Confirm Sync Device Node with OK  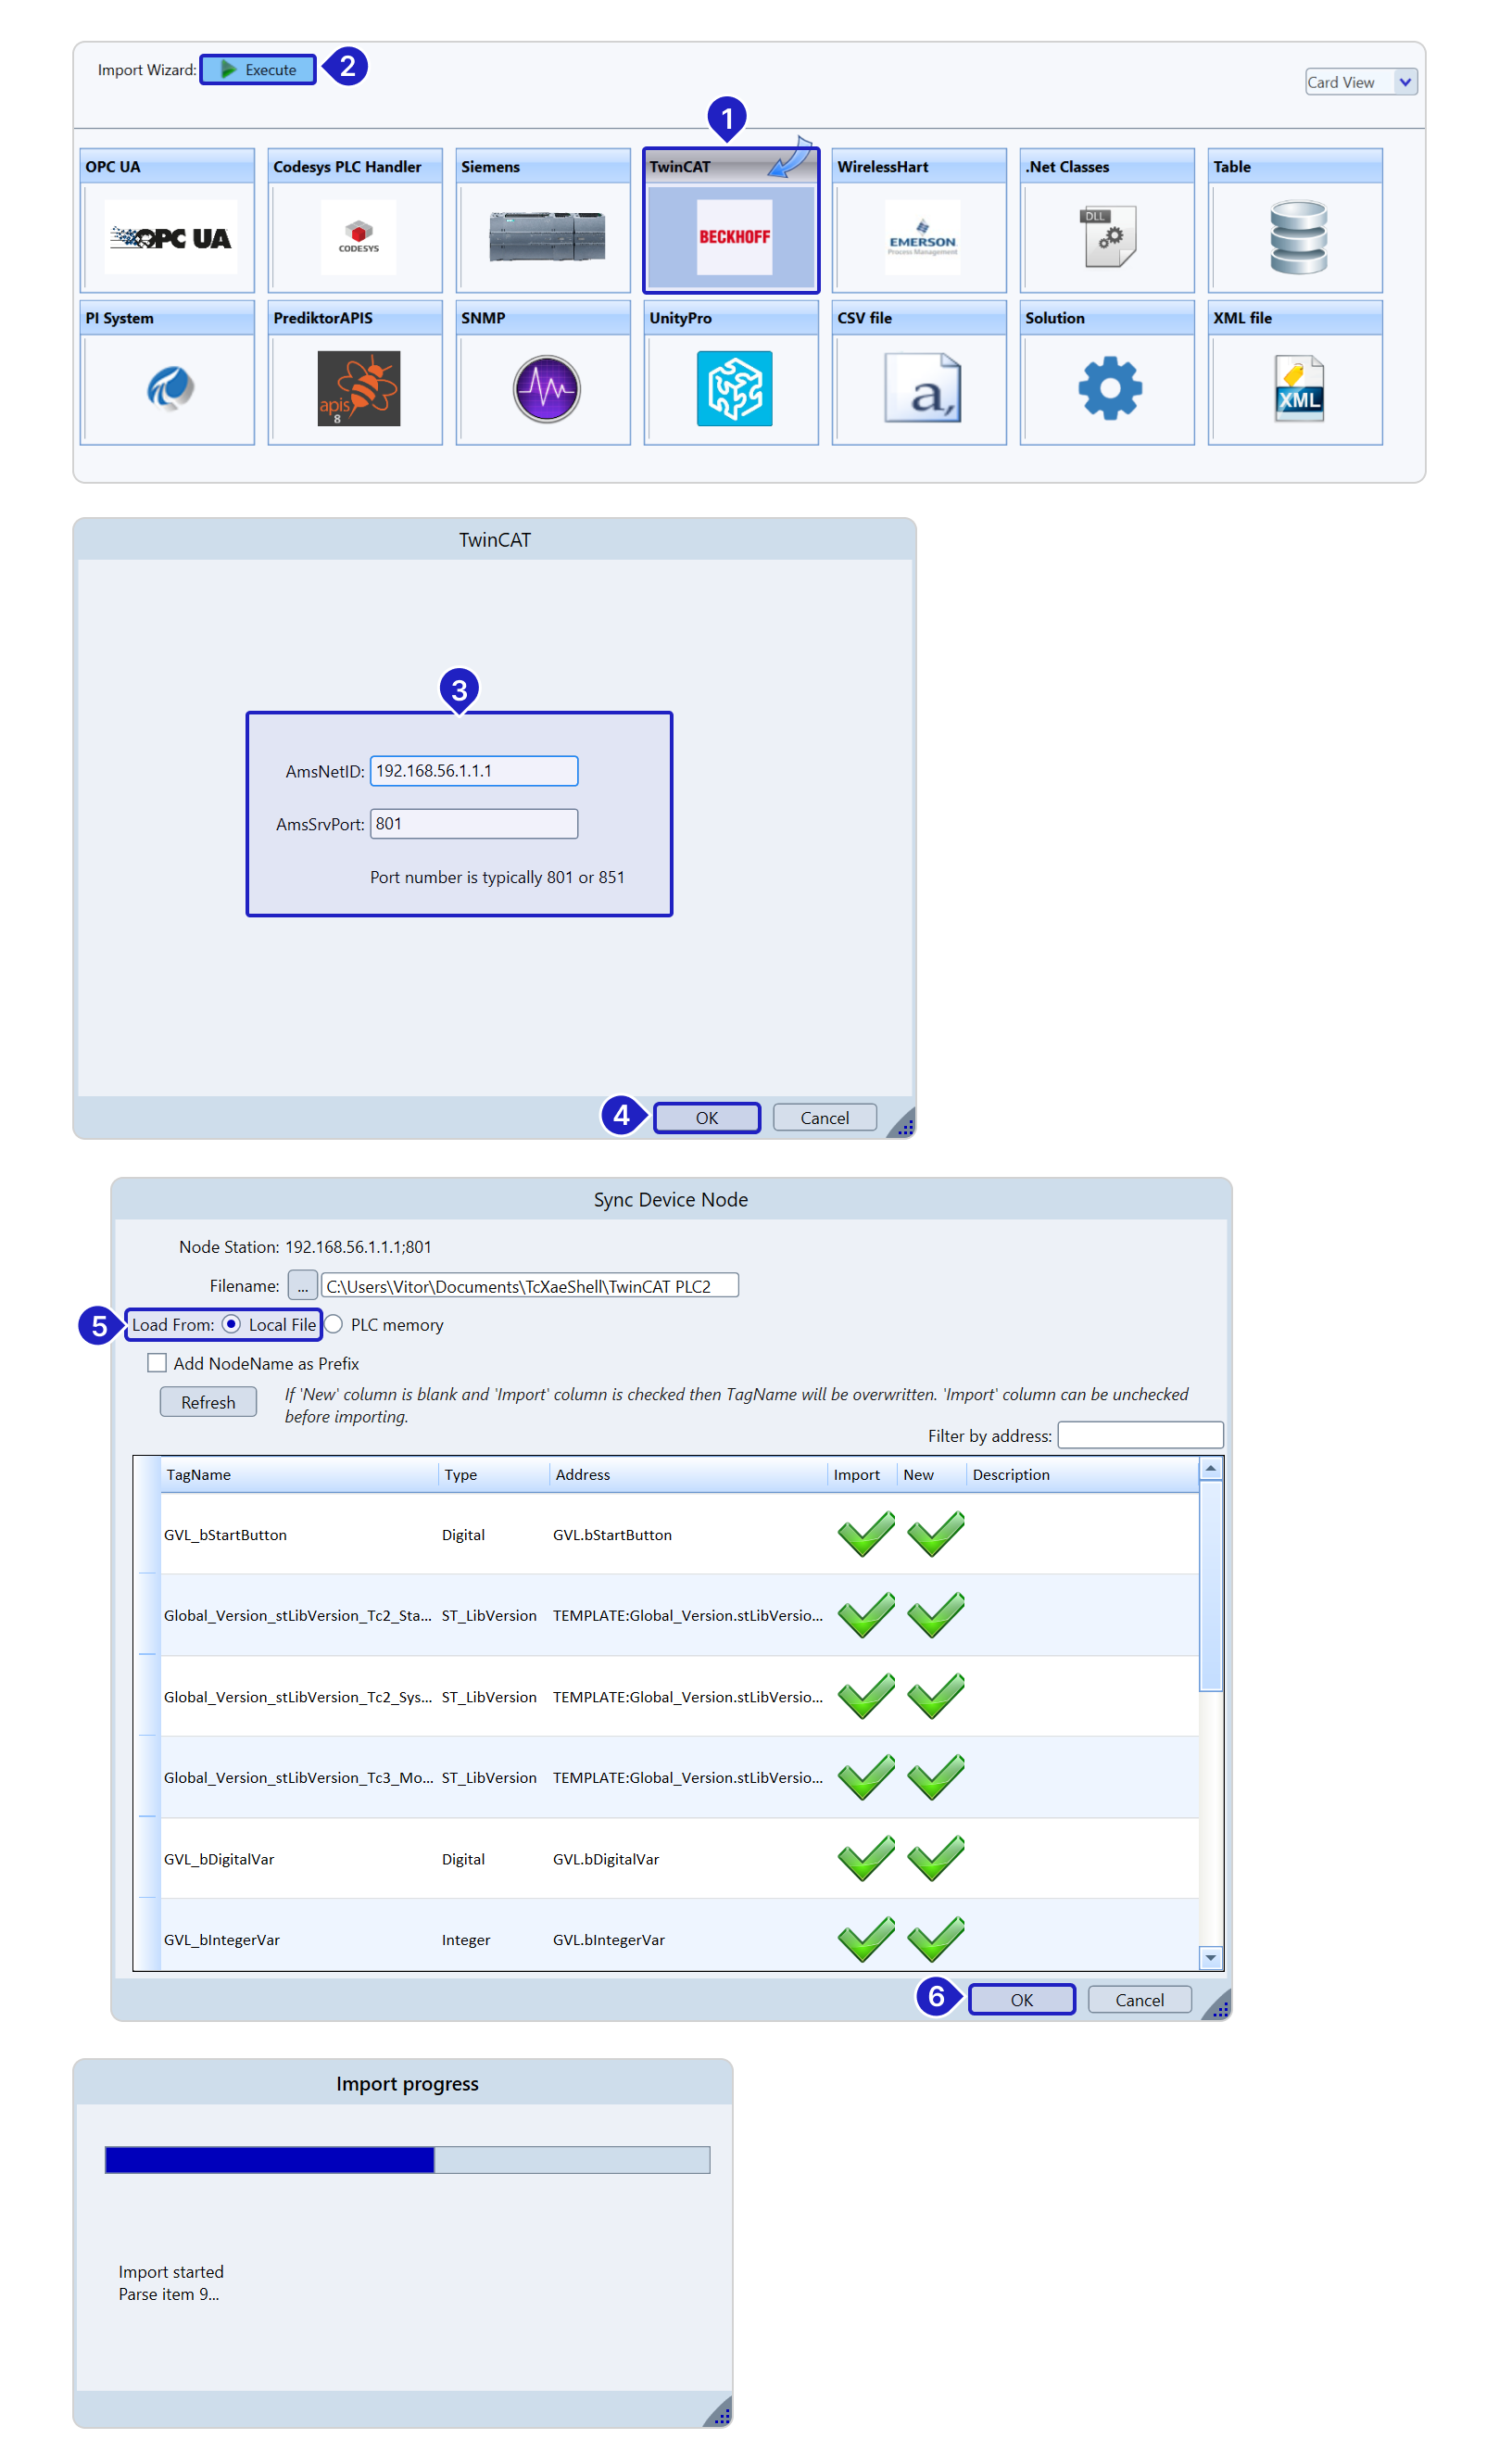click(1022, 2000)
